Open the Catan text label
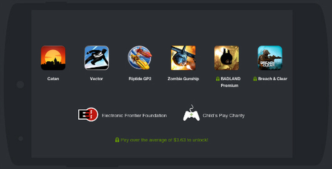The width and height of the screenshot is (332, 169). pyautogui.click(x=53, y=79)
